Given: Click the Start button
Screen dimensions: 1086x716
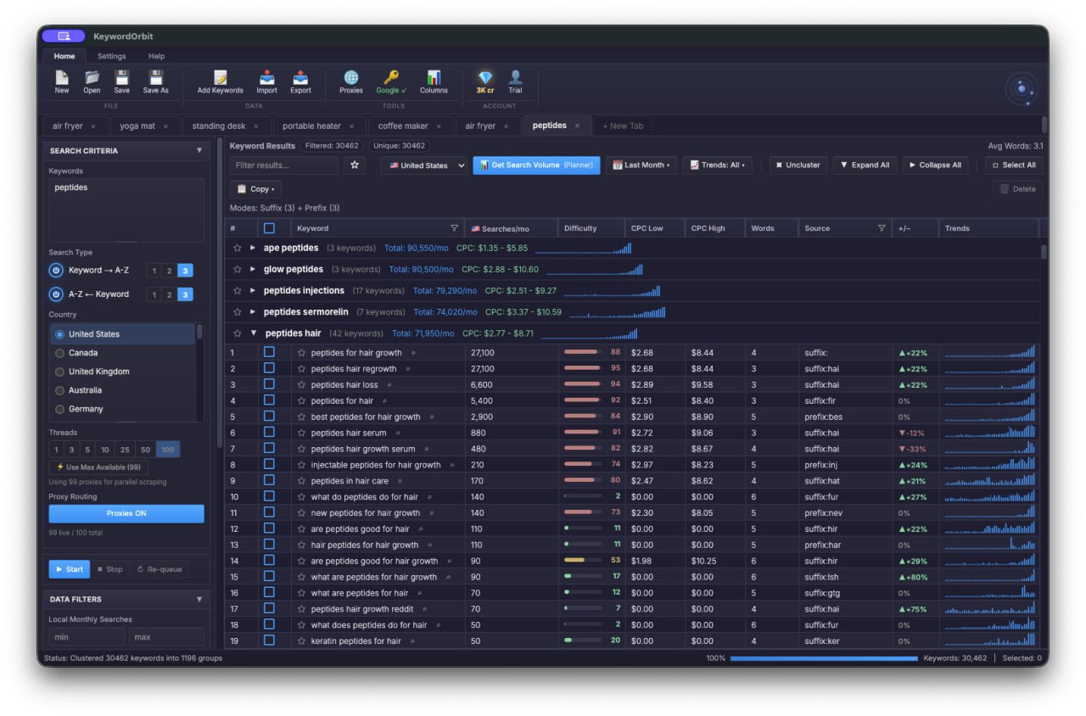Looking at the screenshot, I should [69, 569].
